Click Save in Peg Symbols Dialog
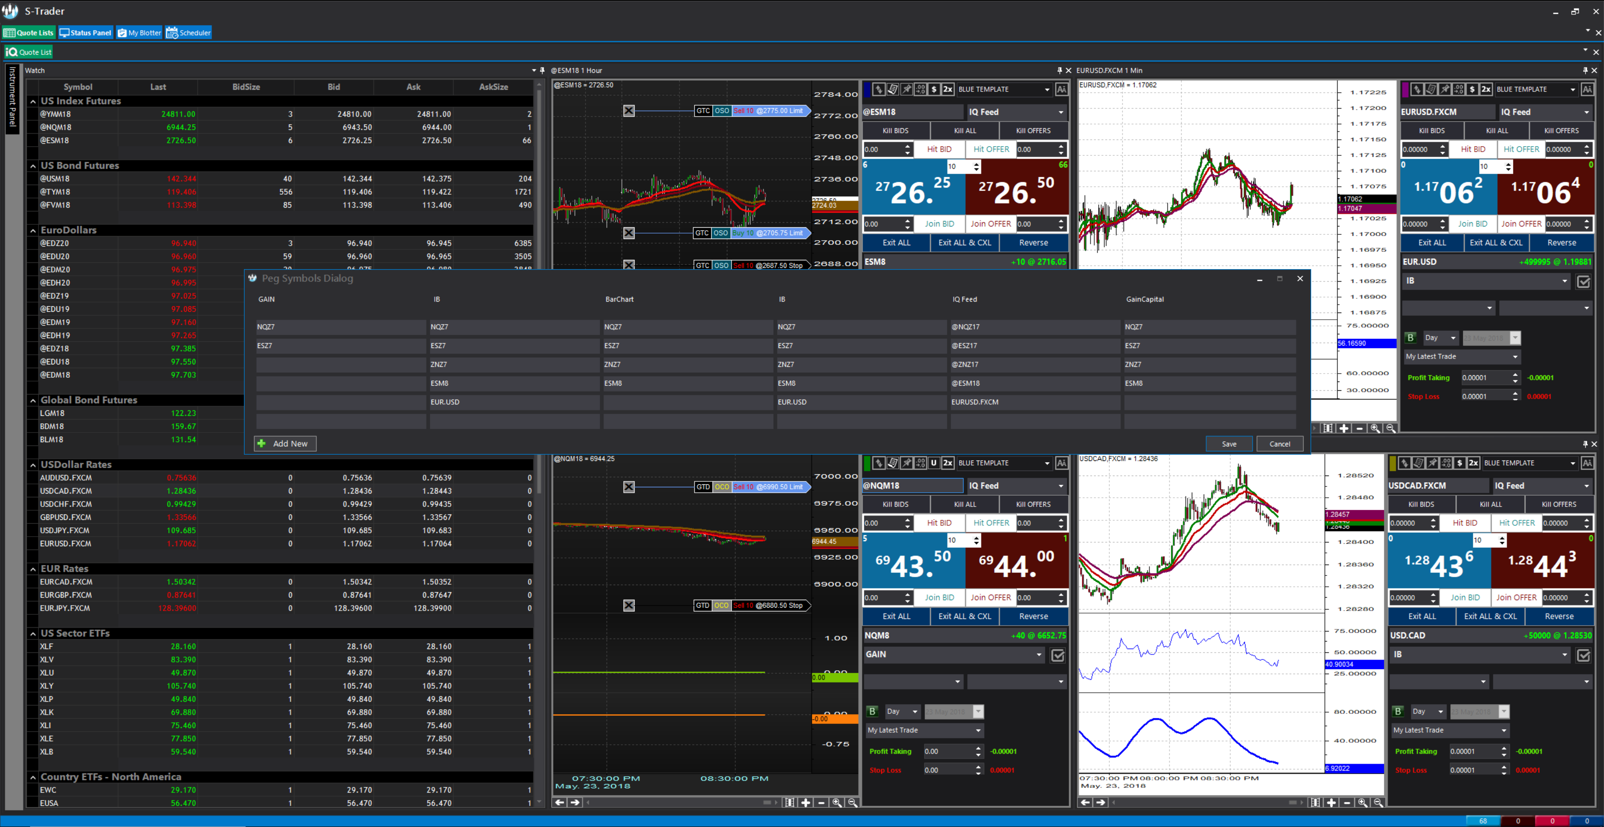This screenshot has height=827, width=1604. click(x=1229, y=444)
